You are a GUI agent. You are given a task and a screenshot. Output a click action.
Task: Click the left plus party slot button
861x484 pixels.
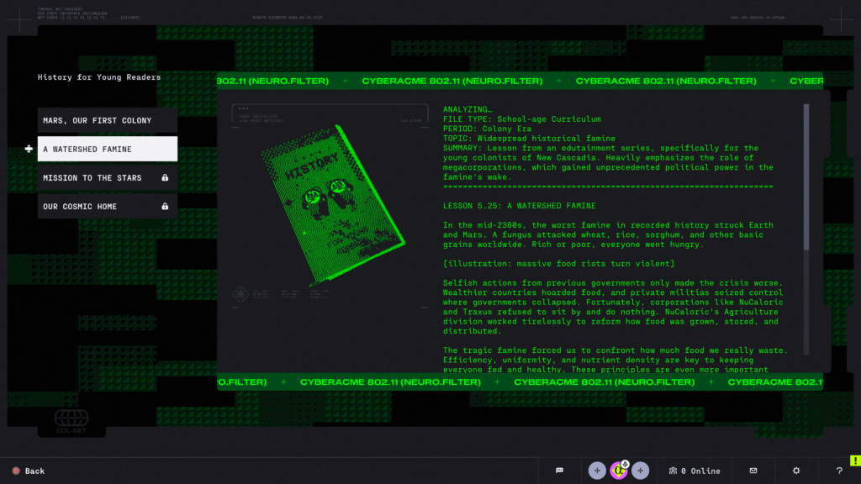597,471
